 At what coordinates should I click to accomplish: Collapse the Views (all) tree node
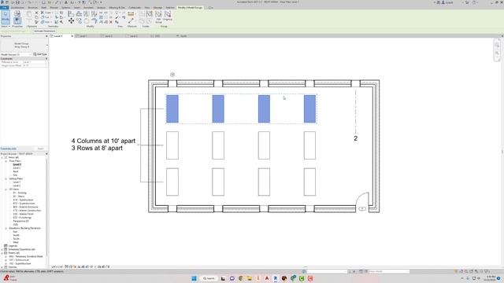[2, 157]
